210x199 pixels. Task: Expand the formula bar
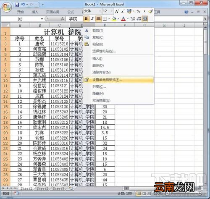click(x=205, y=18)
